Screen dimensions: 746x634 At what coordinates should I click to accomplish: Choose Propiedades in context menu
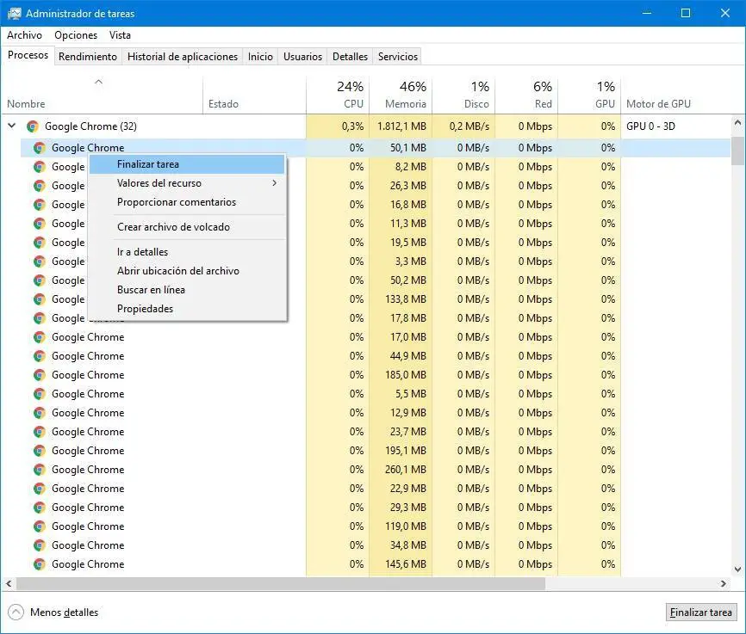[187, 309]
